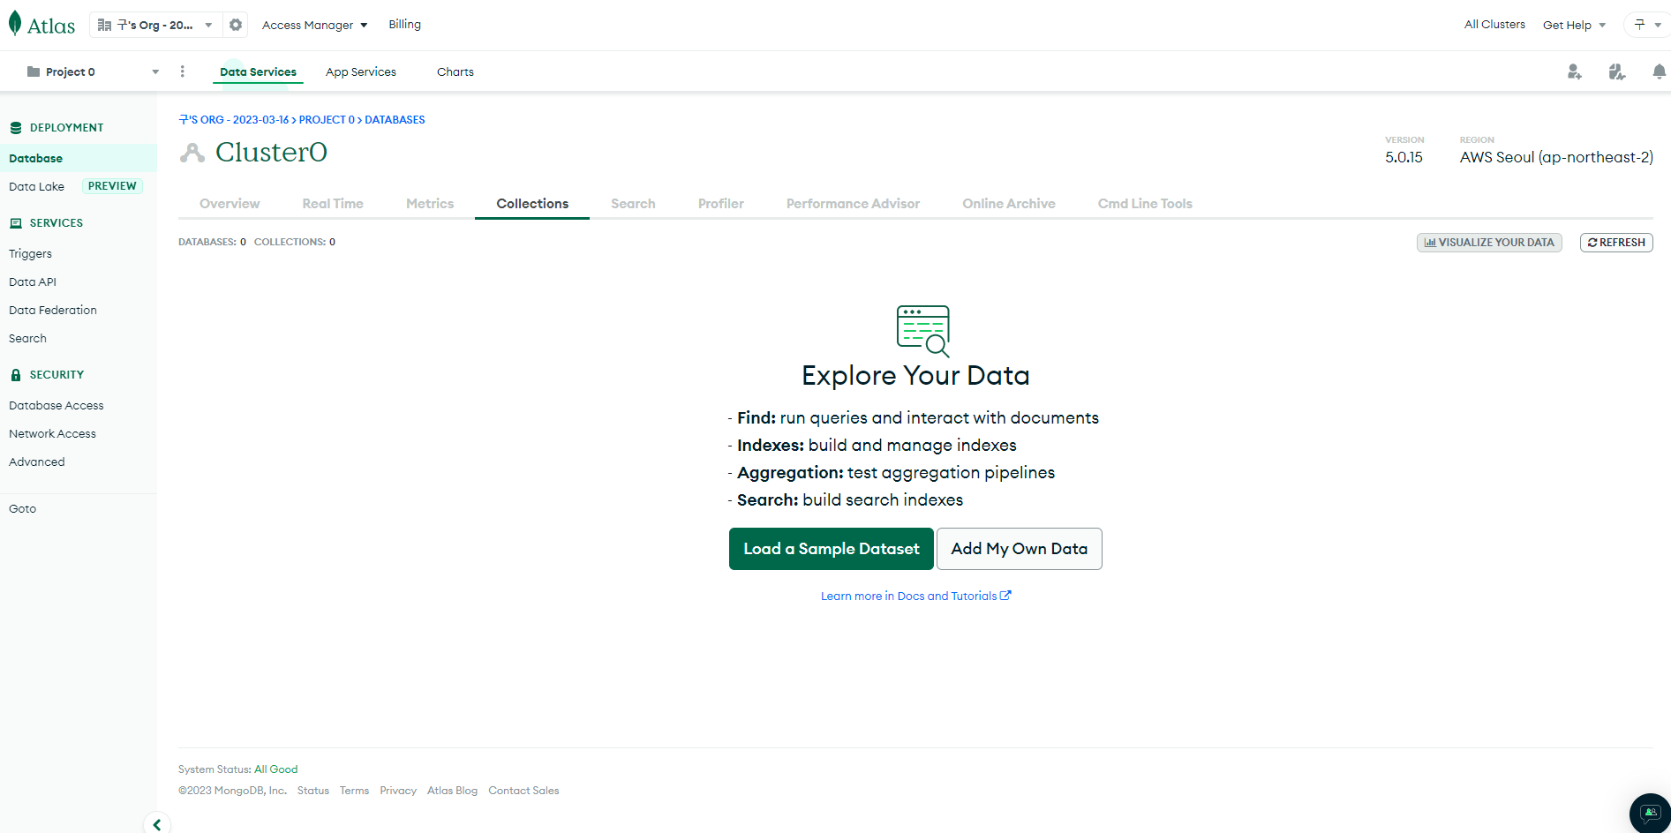This screenshot has height=833, width=1671.
Task: Click the AWS Seoul region value
Action: (1556, 158)
